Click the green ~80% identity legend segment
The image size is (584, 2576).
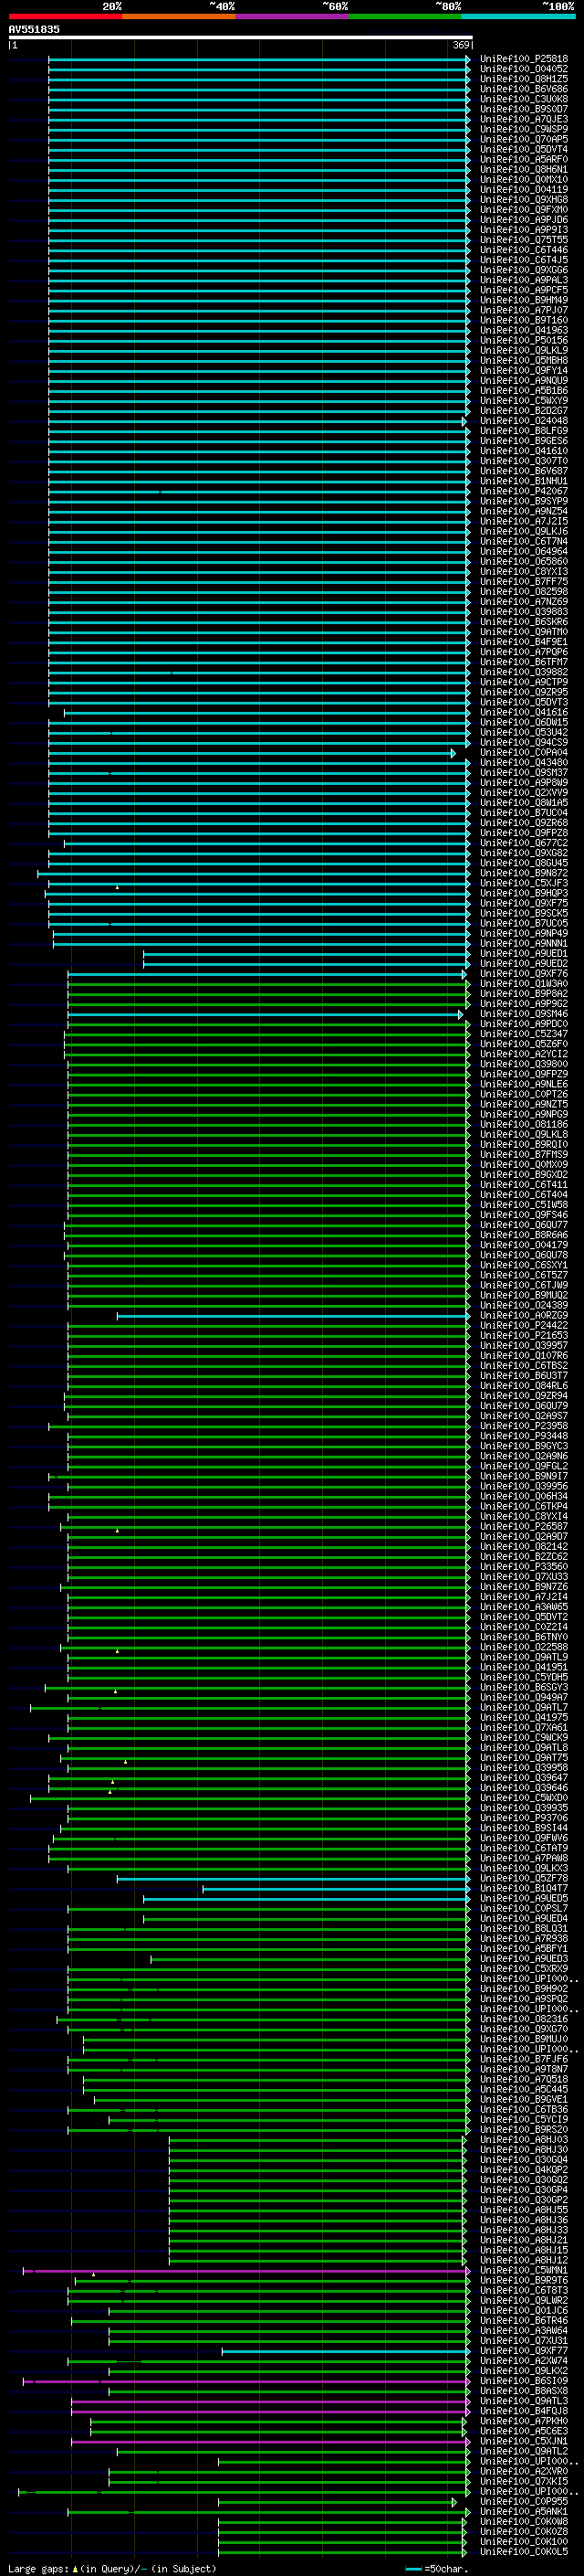pos(405,16)
